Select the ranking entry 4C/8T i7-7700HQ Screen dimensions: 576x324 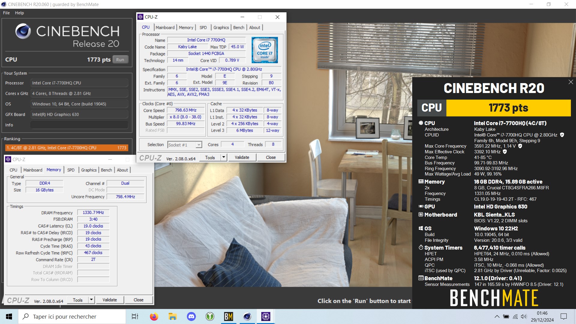tap(67, 148)
